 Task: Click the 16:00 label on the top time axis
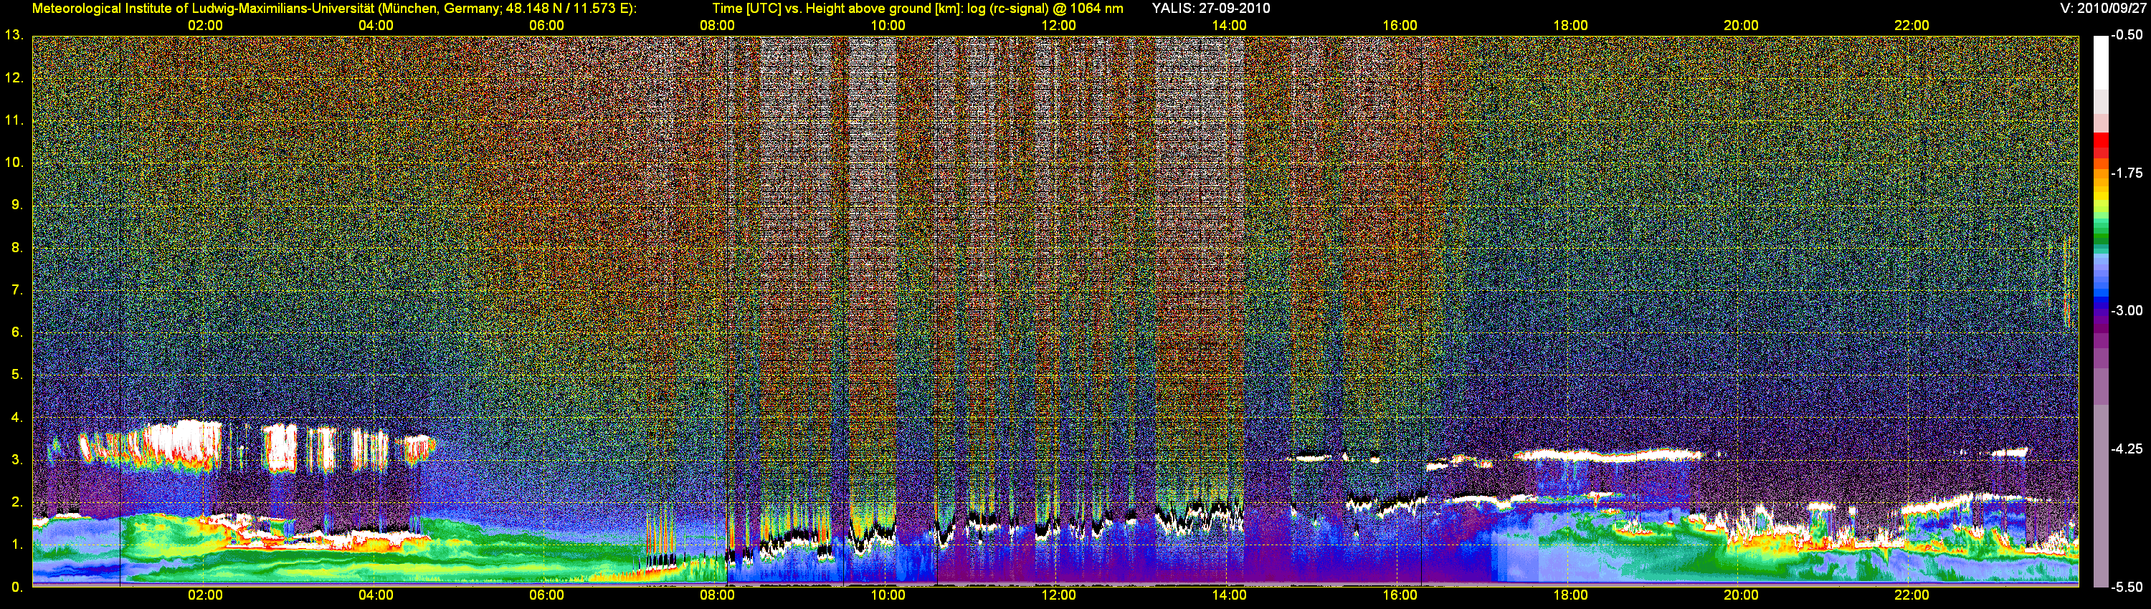tap(1400, 25)
